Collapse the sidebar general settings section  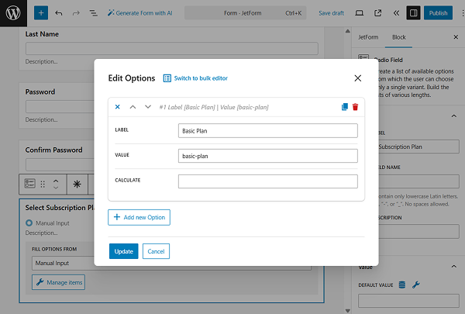tap(453, 116)
